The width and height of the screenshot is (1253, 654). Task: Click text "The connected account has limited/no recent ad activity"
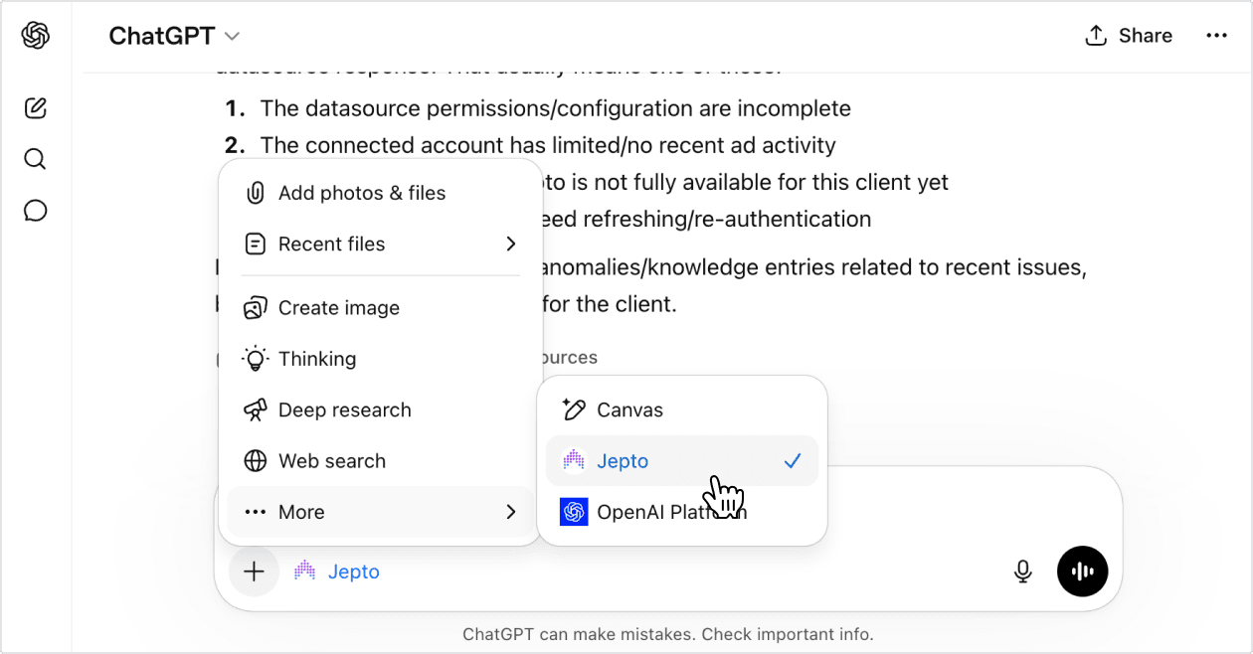548,145
